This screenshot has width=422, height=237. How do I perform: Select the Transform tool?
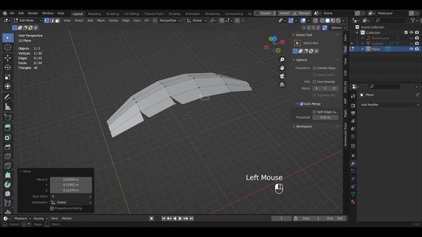click(x=8, y=86)
